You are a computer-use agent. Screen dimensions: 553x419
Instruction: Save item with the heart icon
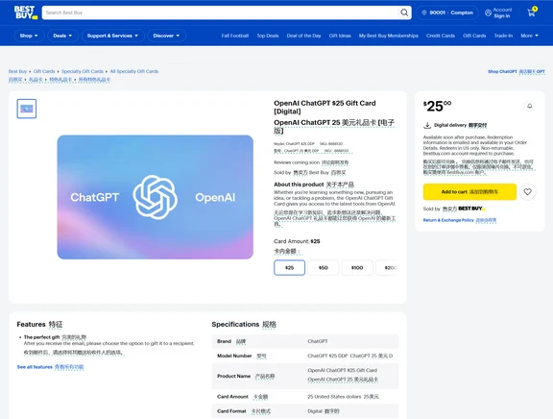(x=527, y=191)
